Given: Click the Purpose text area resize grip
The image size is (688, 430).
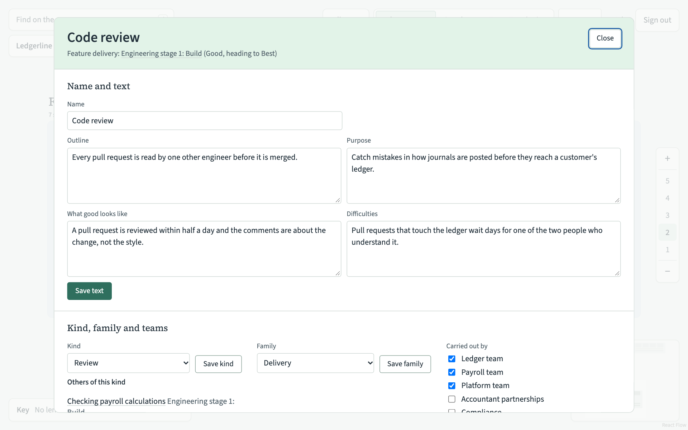Looking at the screenshot, I should pos(617,200).
